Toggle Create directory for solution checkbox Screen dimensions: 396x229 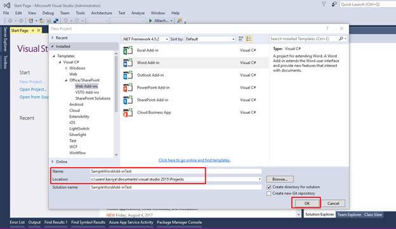(x=268, y=187)
